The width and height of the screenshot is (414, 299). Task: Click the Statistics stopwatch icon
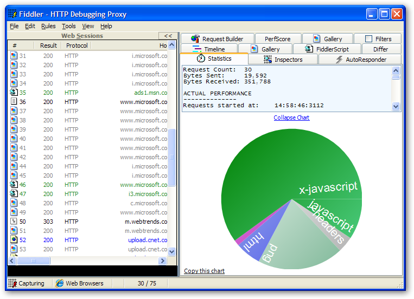[201, 58]
